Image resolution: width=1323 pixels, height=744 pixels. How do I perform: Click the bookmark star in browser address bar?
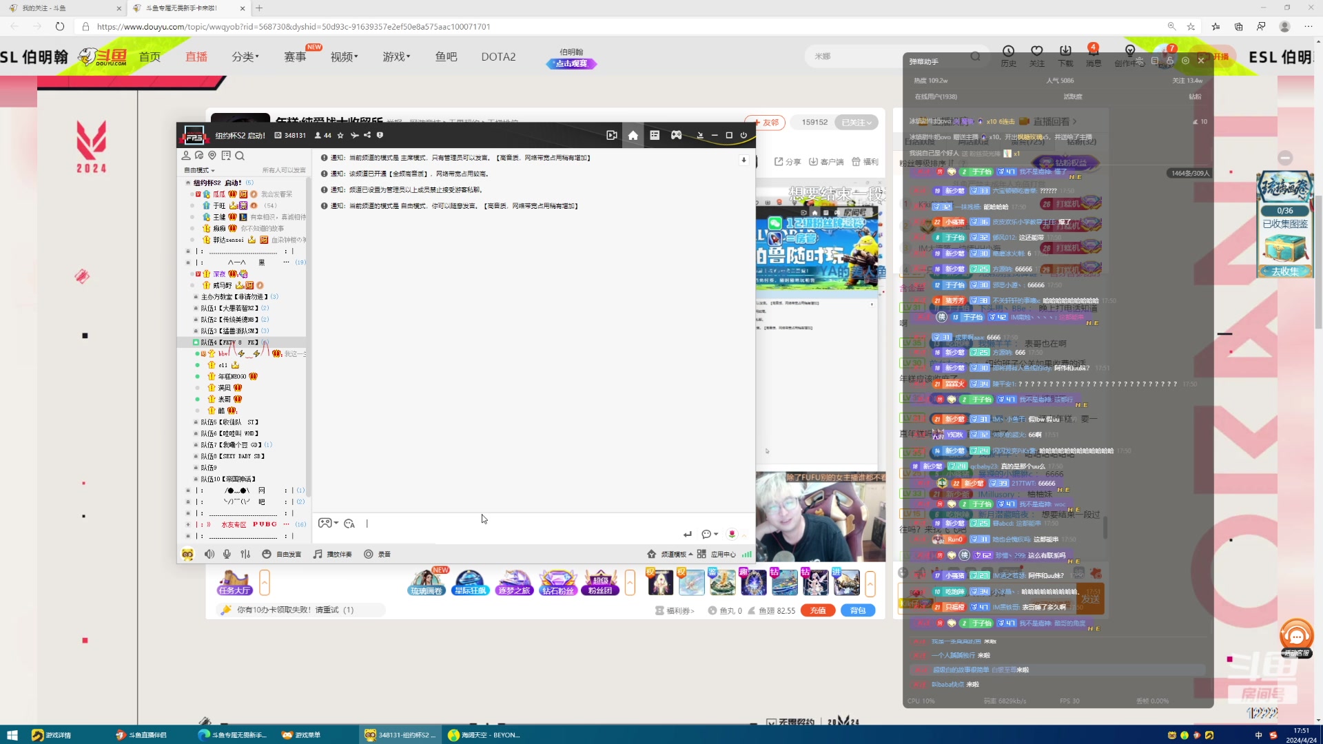[x=1191, y=26]
